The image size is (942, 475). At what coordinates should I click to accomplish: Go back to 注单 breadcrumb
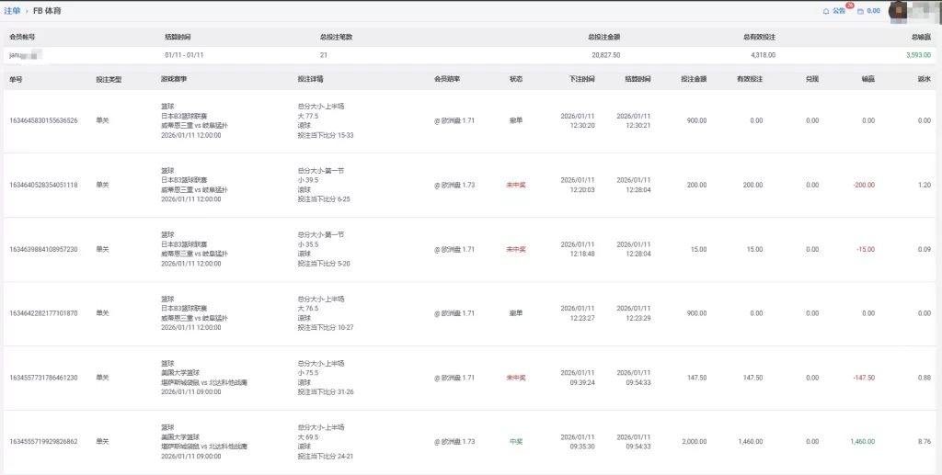(x=12, y=10)
